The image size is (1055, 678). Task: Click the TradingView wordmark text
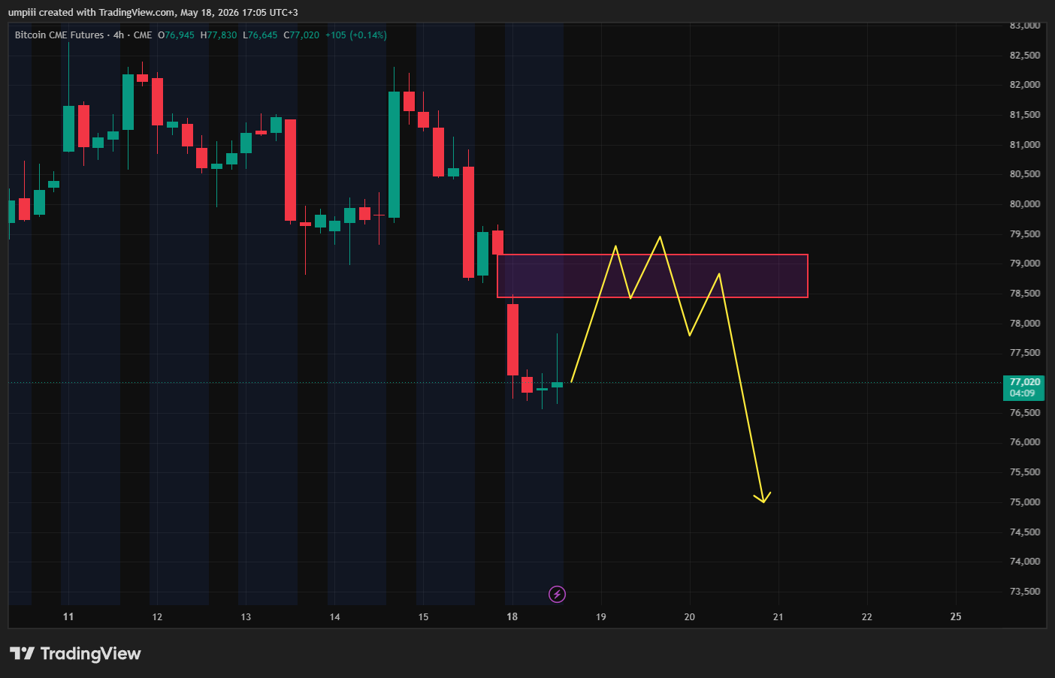click(x=90, y=653)
